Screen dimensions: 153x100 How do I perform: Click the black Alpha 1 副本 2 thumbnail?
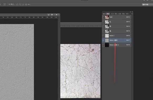click(107, 45)
